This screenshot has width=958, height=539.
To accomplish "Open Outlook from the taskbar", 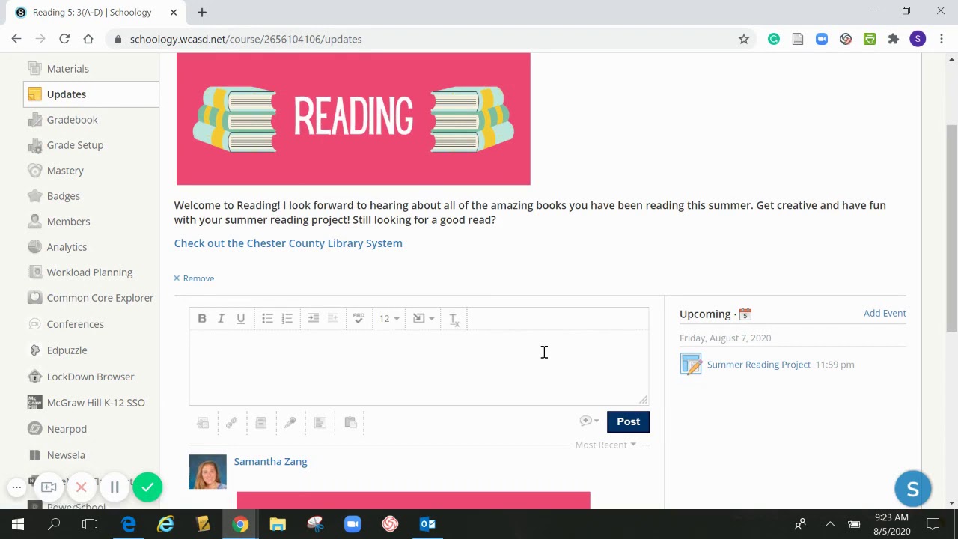I will coord(427,524).
